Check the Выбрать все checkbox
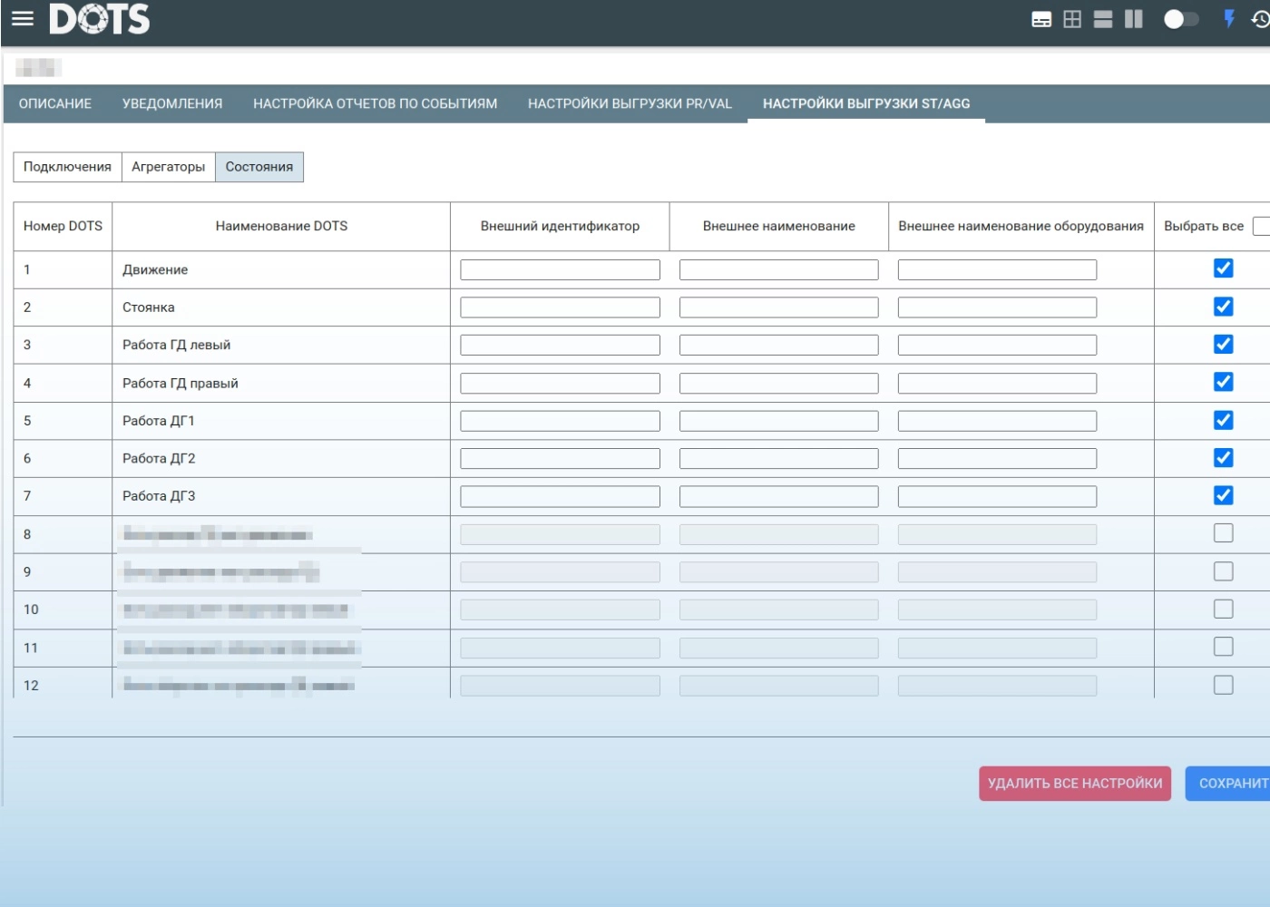The width and height of the screenshot is (1270, 907). [x=1261, y=226]
